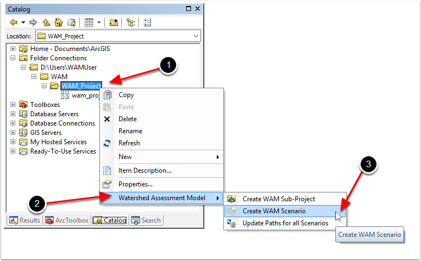The image size is (421, 261).
Task: Switch to the Results tab
Action: point(25,220)
